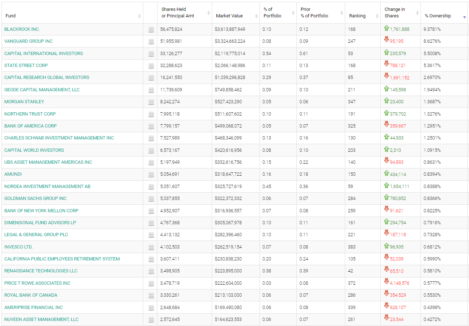Screen dimensions: 469x326
Task: Follow the AMUNDI fund link
Action: point(13,174)
